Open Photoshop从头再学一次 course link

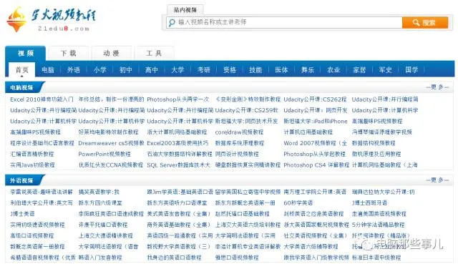pyautogui.click(x=178, y=99)
